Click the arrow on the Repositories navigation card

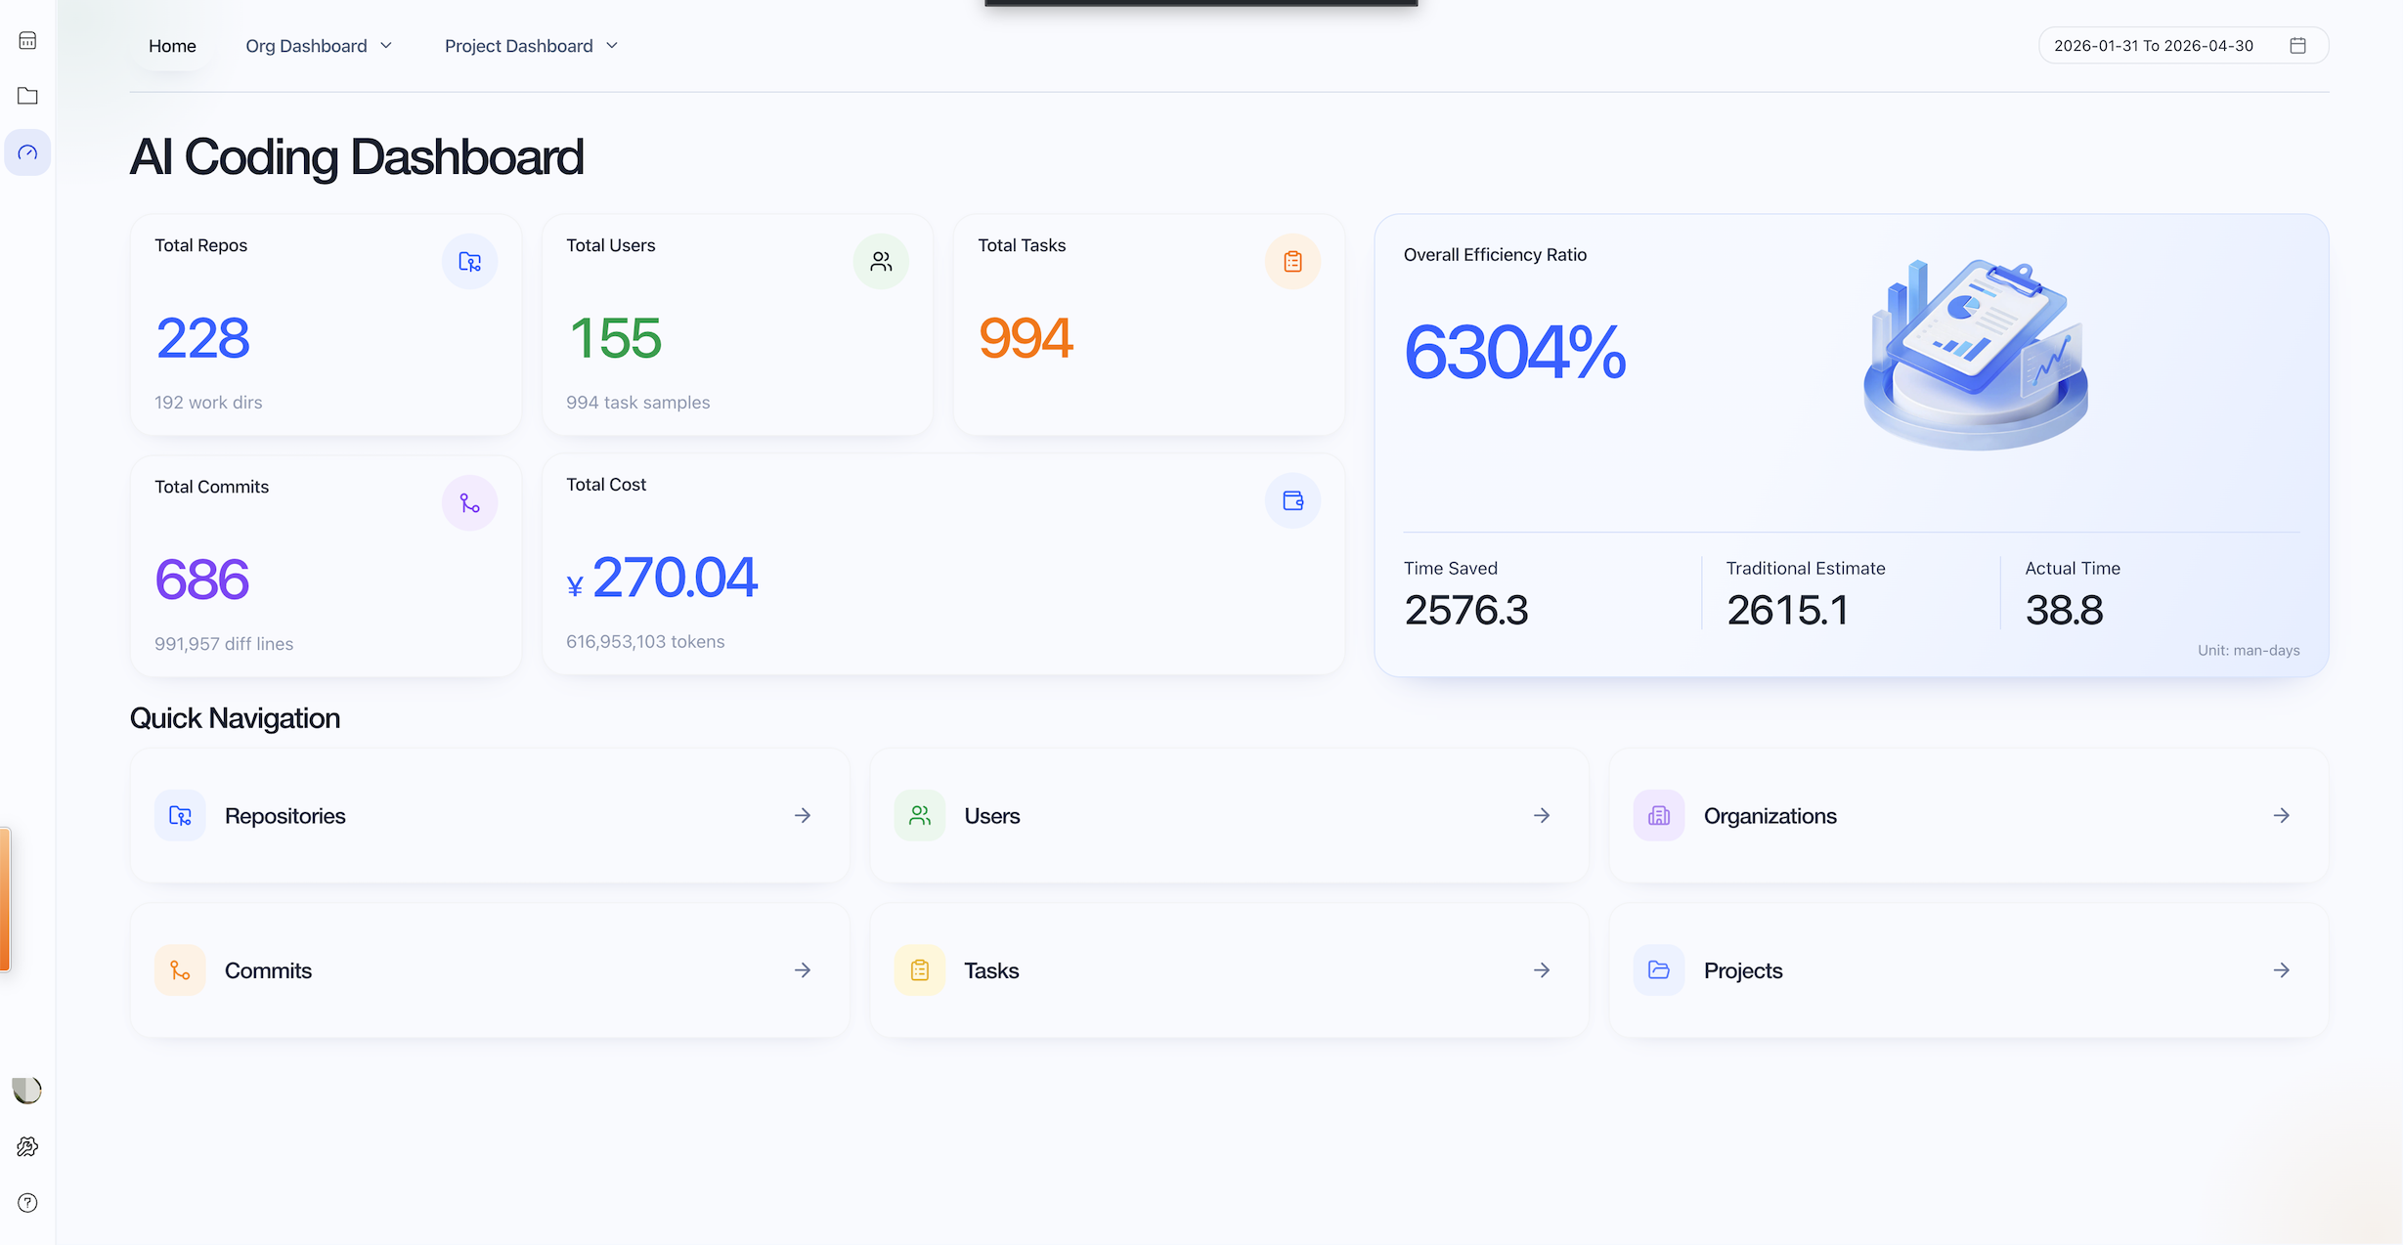[x=803, y=816]
